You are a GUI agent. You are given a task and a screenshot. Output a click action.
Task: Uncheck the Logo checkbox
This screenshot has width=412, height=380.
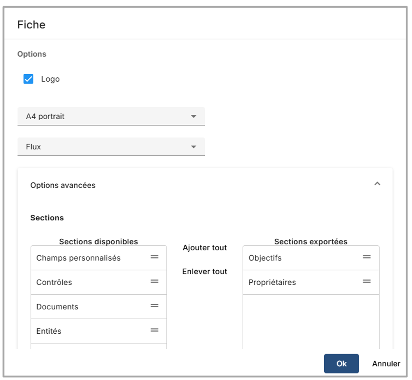click(x=28, y=79)
